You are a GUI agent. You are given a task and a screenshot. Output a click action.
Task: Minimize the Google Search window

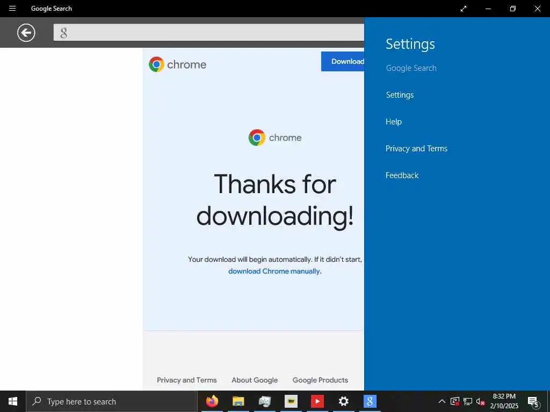pos(488,9)
